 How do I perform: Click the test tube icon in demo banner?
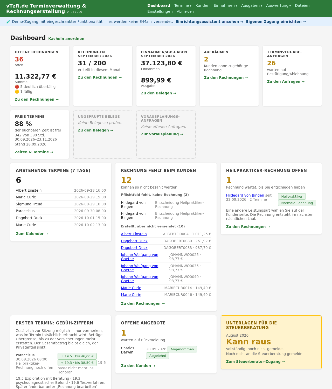(8, 22)
